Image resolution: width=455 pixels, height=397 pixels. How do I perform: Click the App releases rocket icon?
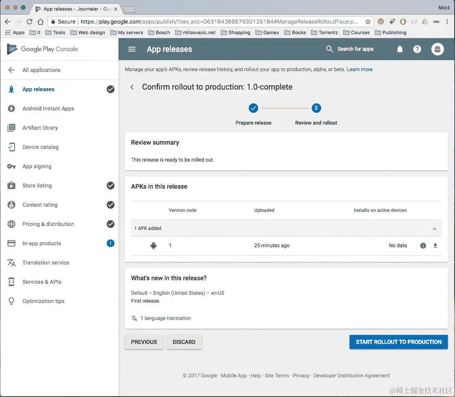(11, 89)
